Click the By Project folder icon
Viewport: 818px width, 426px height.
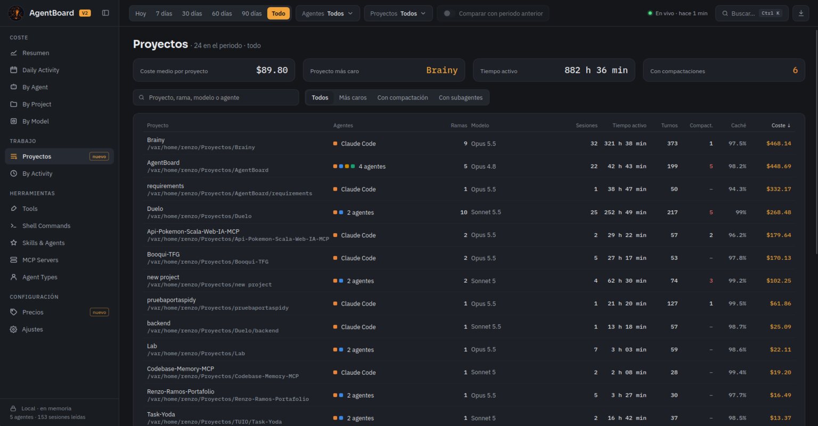(14, 104)
